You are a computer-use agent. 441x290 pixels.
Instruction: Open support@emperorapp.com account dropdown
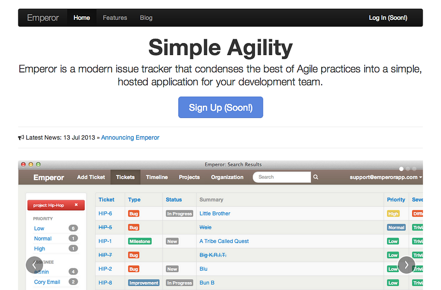385,177
